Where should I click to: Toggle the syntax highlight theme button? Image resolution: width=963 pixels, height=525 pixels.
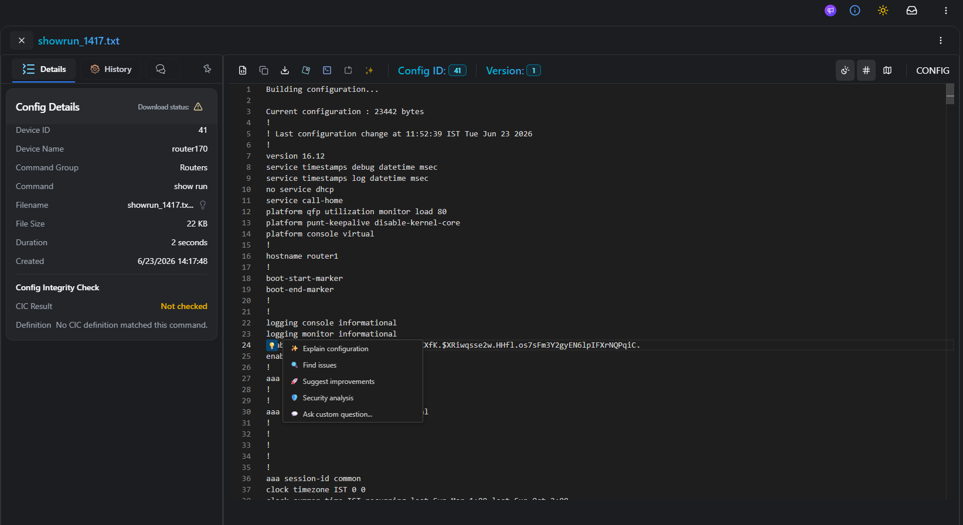click(x=845, y=70)
